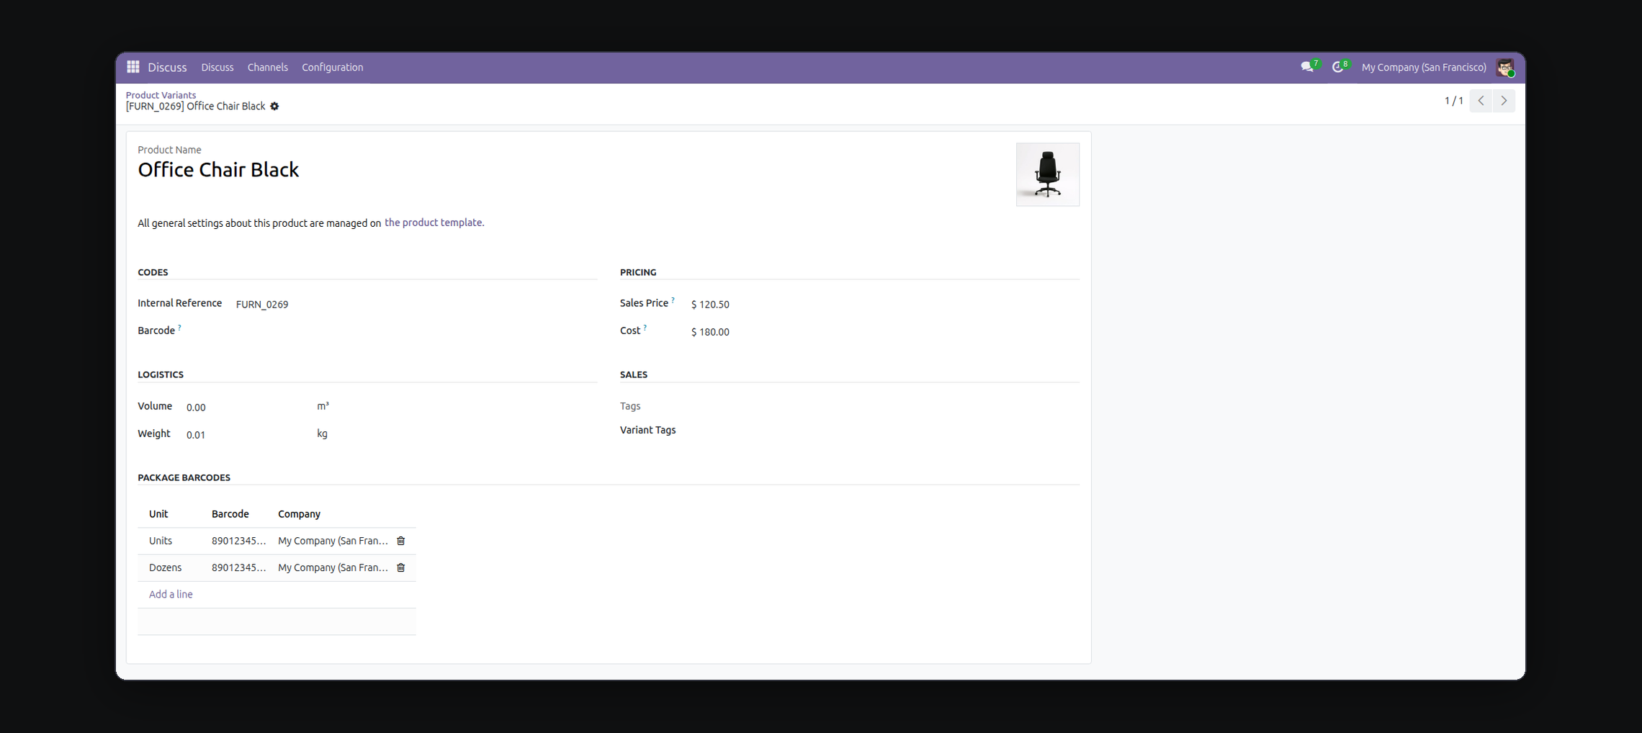Click the Cost help question mark

(x=645, y=327)
